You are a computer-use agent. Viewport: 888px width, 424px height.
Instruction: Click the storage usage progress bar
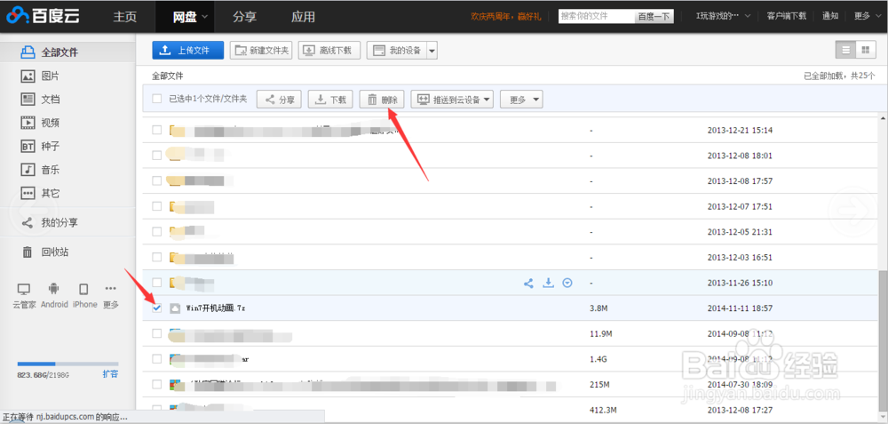click(68, 364)
